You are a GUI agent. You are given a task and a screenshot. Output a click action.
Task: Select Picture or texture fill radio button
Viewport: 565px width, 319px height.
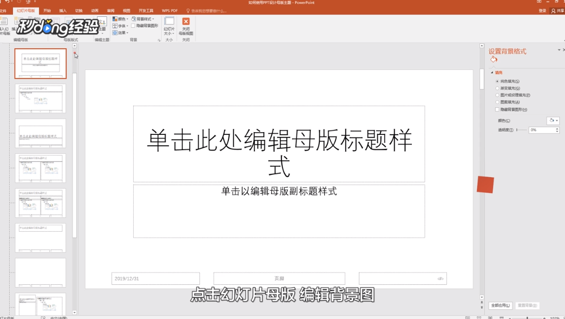pos(497,95)
